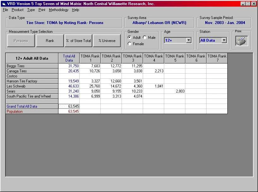The image size is (258, 192).
Task: Click the Les Schwab Rank 4 value 1,841
Action: [153, 86]
